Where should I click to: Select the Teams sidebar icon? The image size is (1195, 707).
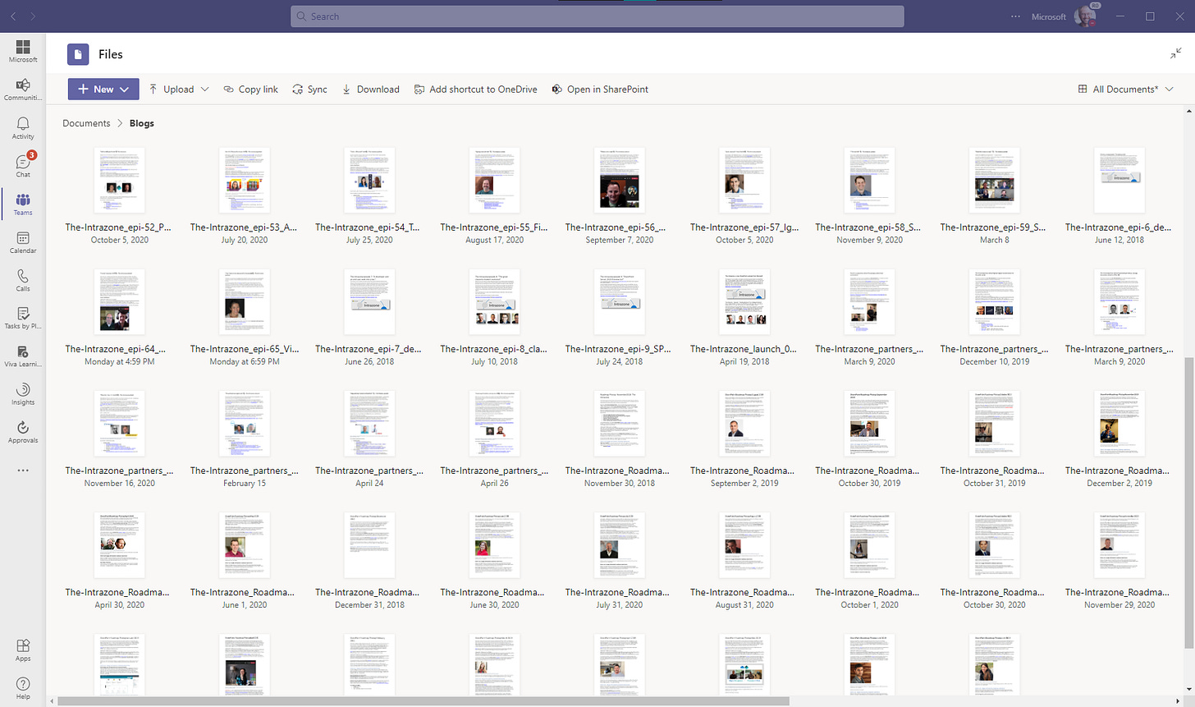click(23, 204)
